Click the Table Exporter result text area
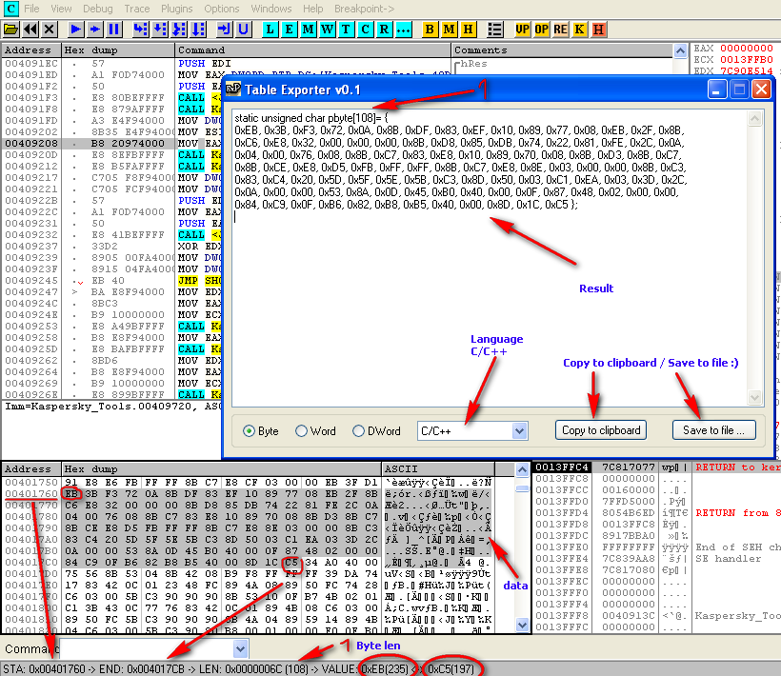The image size is (781, 676). 491,258
